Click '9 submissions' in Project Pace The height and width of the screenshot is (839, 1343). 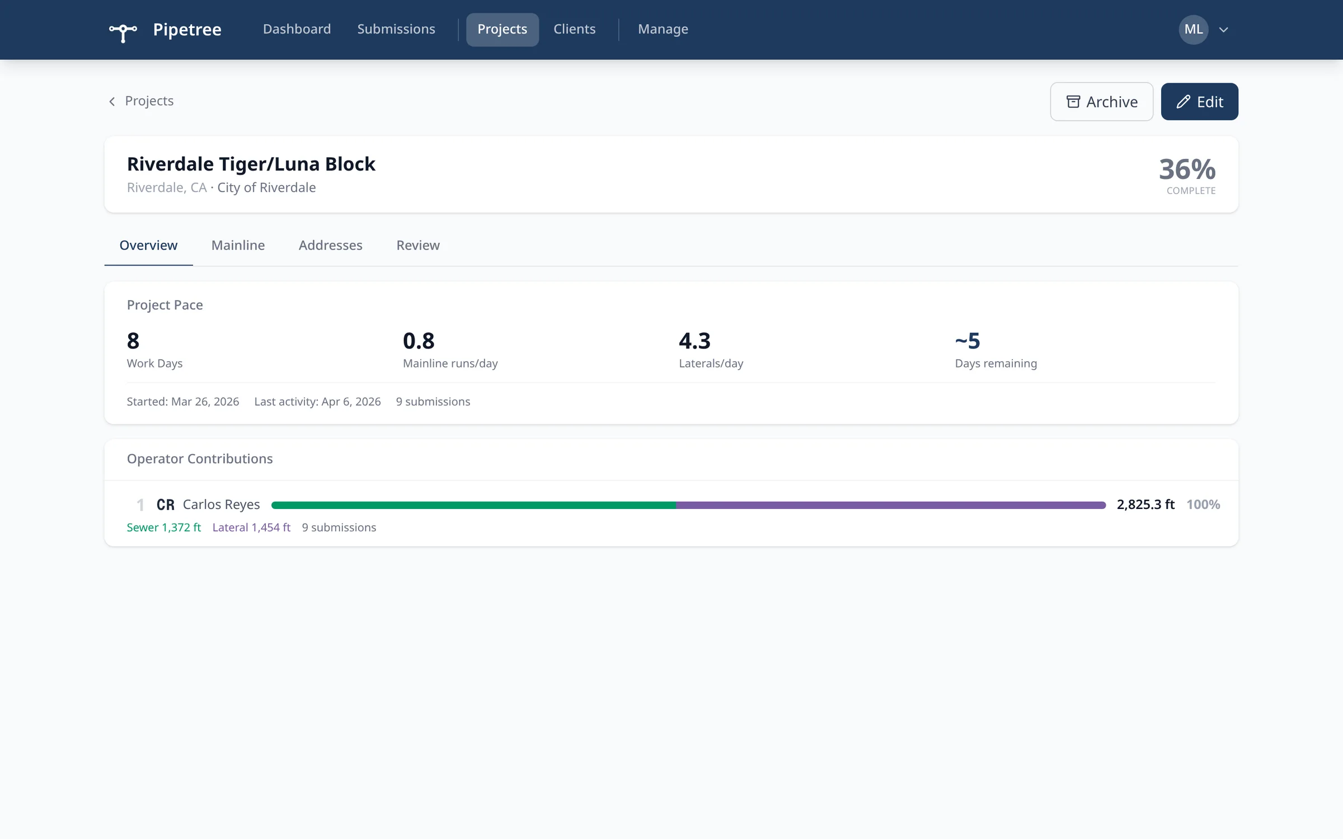[x=433, y=402]
